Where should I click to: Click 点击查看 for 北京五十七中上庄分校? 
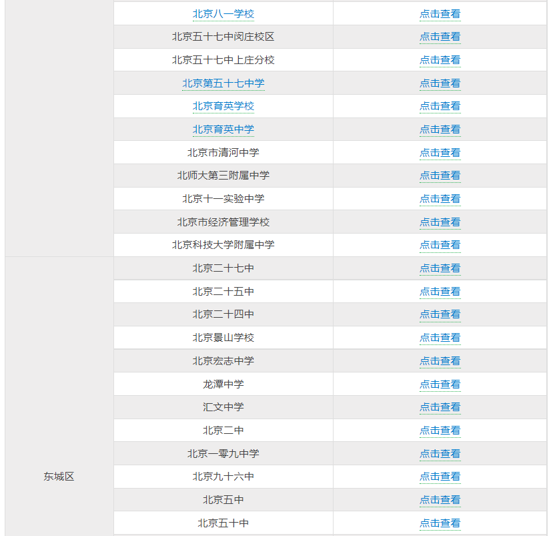pyautogui.click(x=440, y=60)
